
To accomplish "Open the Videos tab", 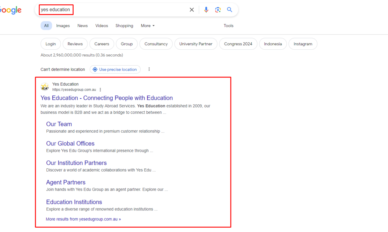I will pos(102,26).
